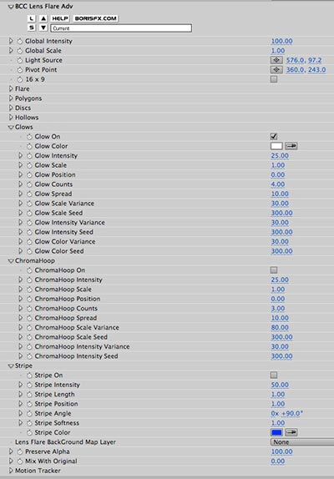This screenshot has width=334, height=479.
Task: Click Stripe Angle value 0x +90.0°
Action: 287,413
